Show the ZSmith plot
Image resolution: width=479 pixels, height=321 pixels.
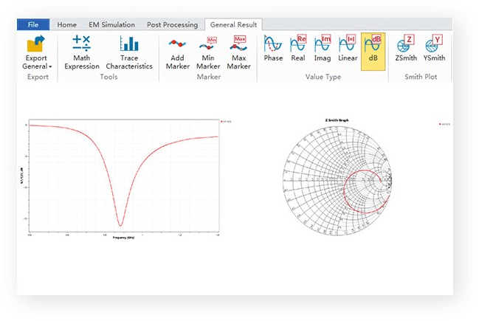point(406,49)
